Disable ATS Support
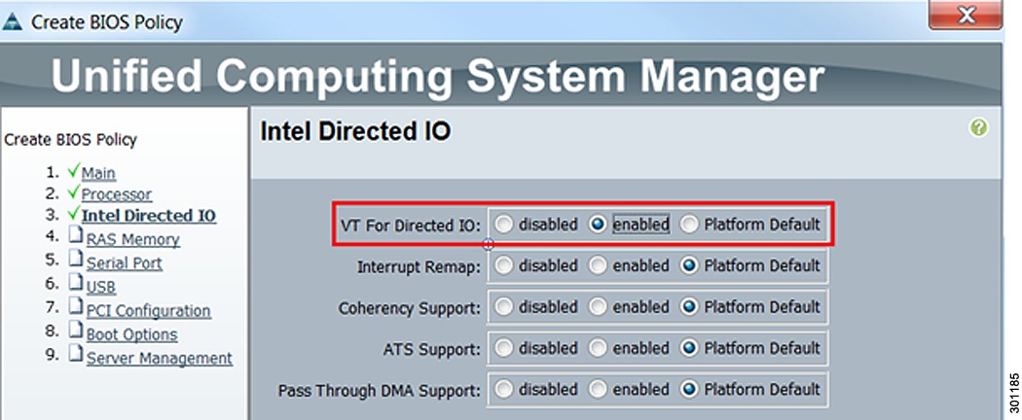The image size is (1022, 420). click(x=504, y=348)
